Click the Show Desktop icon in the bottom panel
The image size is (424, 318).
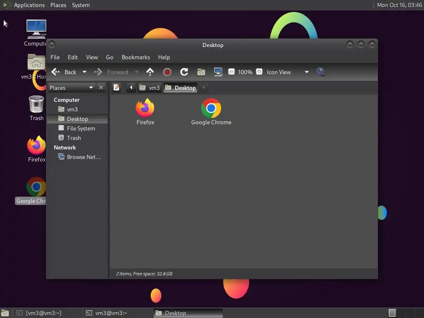point(5,313)
